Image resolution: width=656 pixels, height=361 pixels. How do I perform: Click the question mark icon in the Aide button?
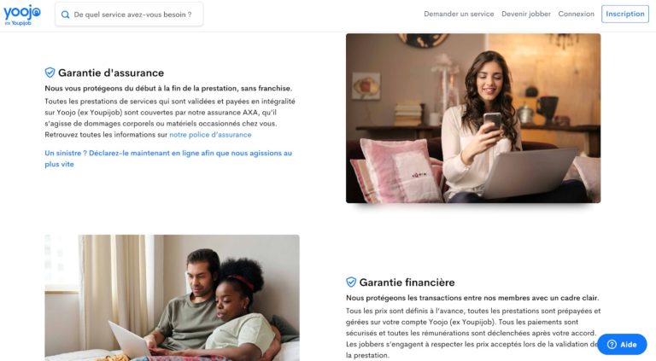[x=612, y=344]
